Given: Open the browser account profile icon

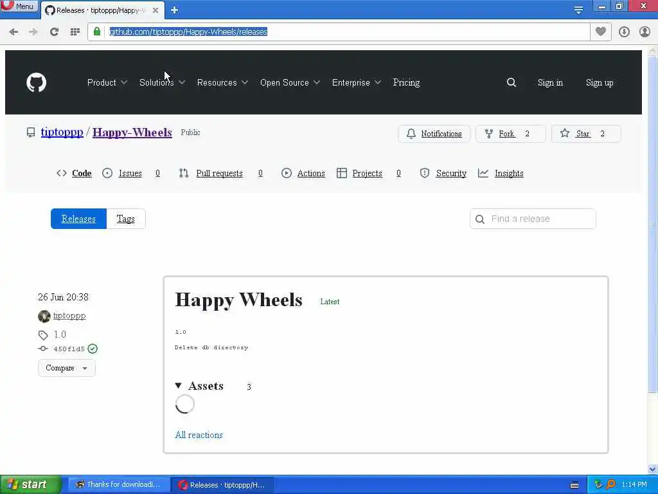Looking at the screenshot, I should point(645,32).
